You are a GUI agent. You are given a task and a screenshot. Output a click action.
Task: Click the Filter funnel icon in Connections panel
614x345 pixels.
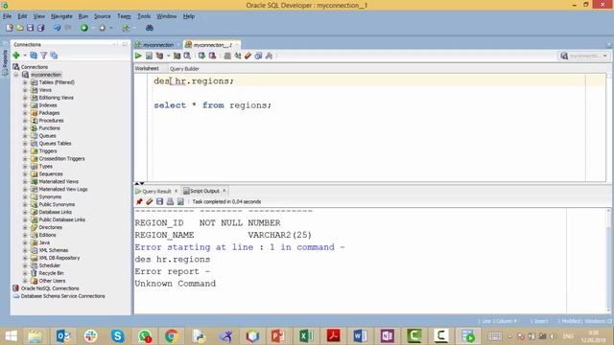pyautogui.click(x=44, y=56)
